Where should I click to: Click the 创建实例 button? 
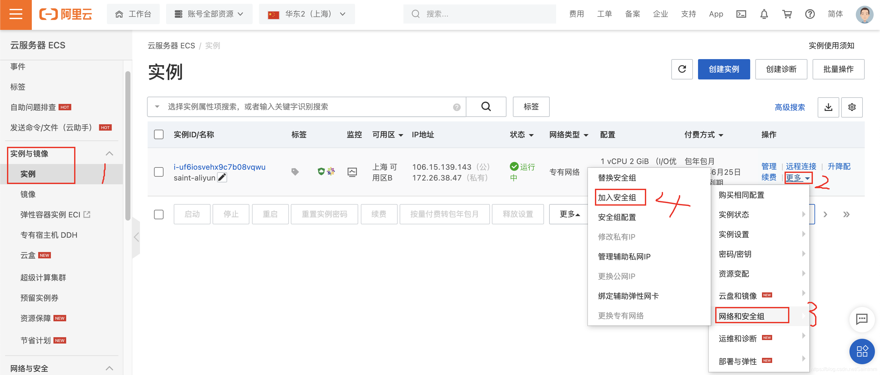(723, 69)
